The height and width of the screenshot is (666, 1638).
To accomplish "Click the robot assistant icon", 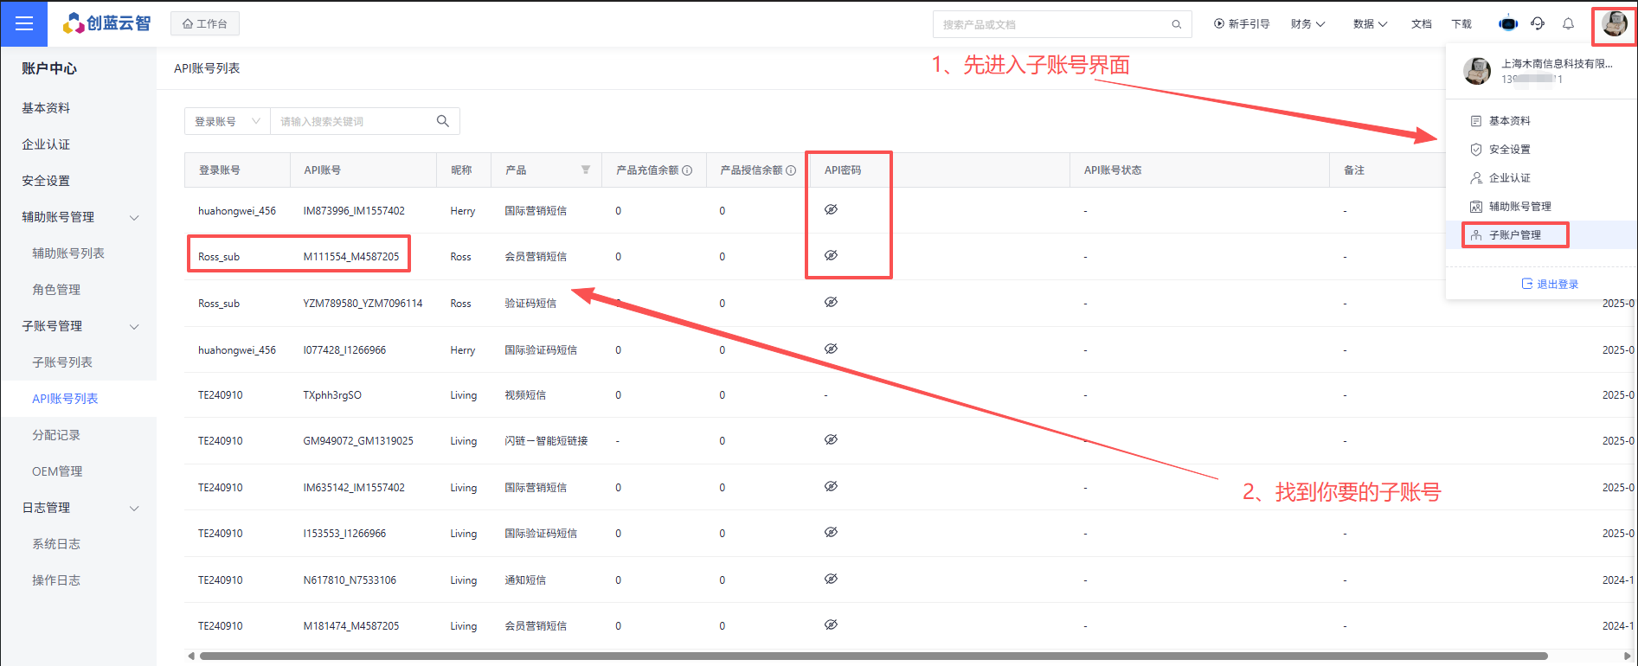I will click(x=1508, y=24).
